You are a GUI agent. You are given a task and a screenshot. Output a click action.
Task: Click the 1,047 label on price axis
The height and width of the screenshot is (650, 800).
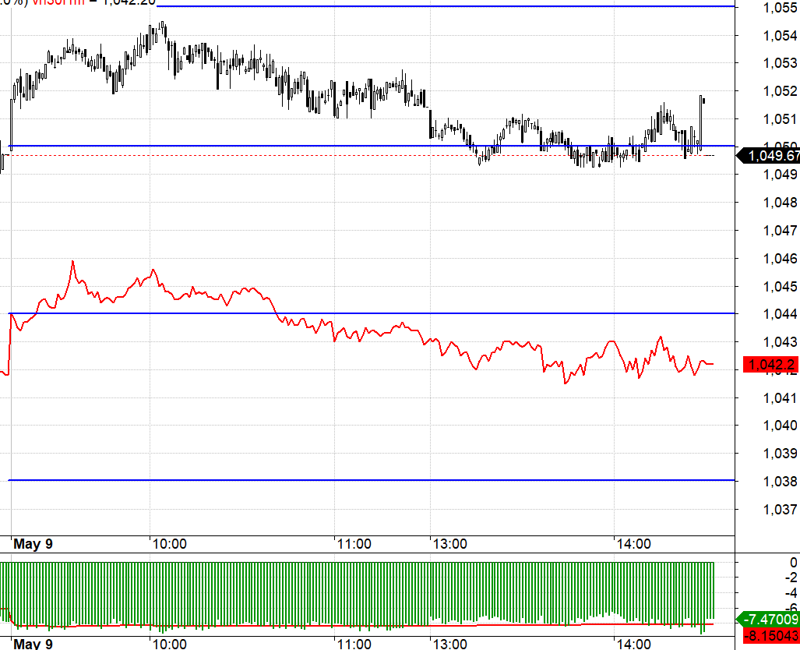coord(780,231)
